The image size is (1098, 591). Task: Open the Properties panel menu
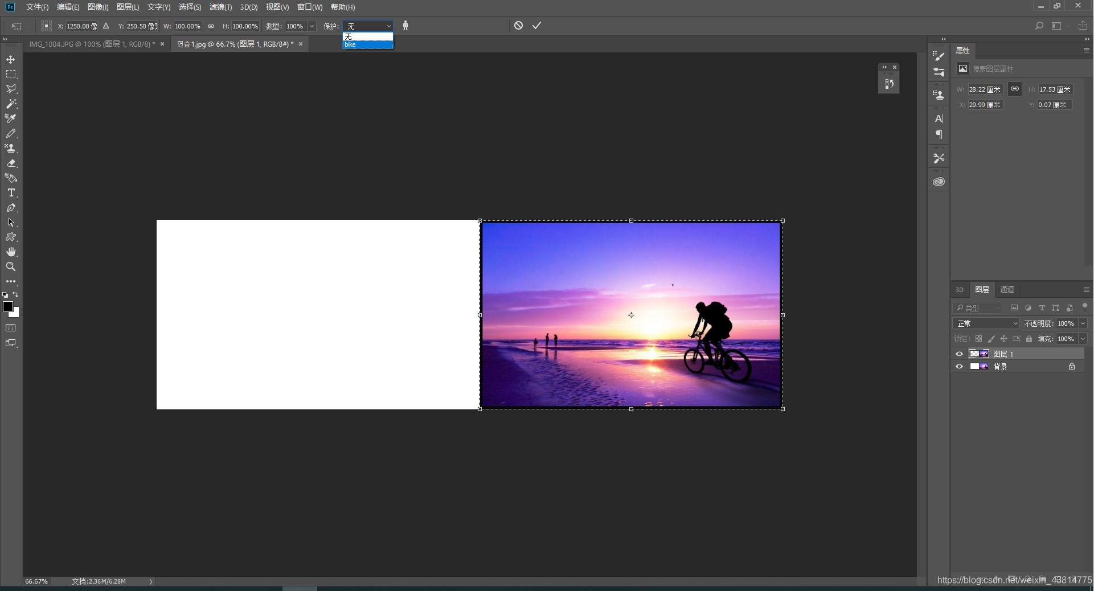click(1086, 51)
